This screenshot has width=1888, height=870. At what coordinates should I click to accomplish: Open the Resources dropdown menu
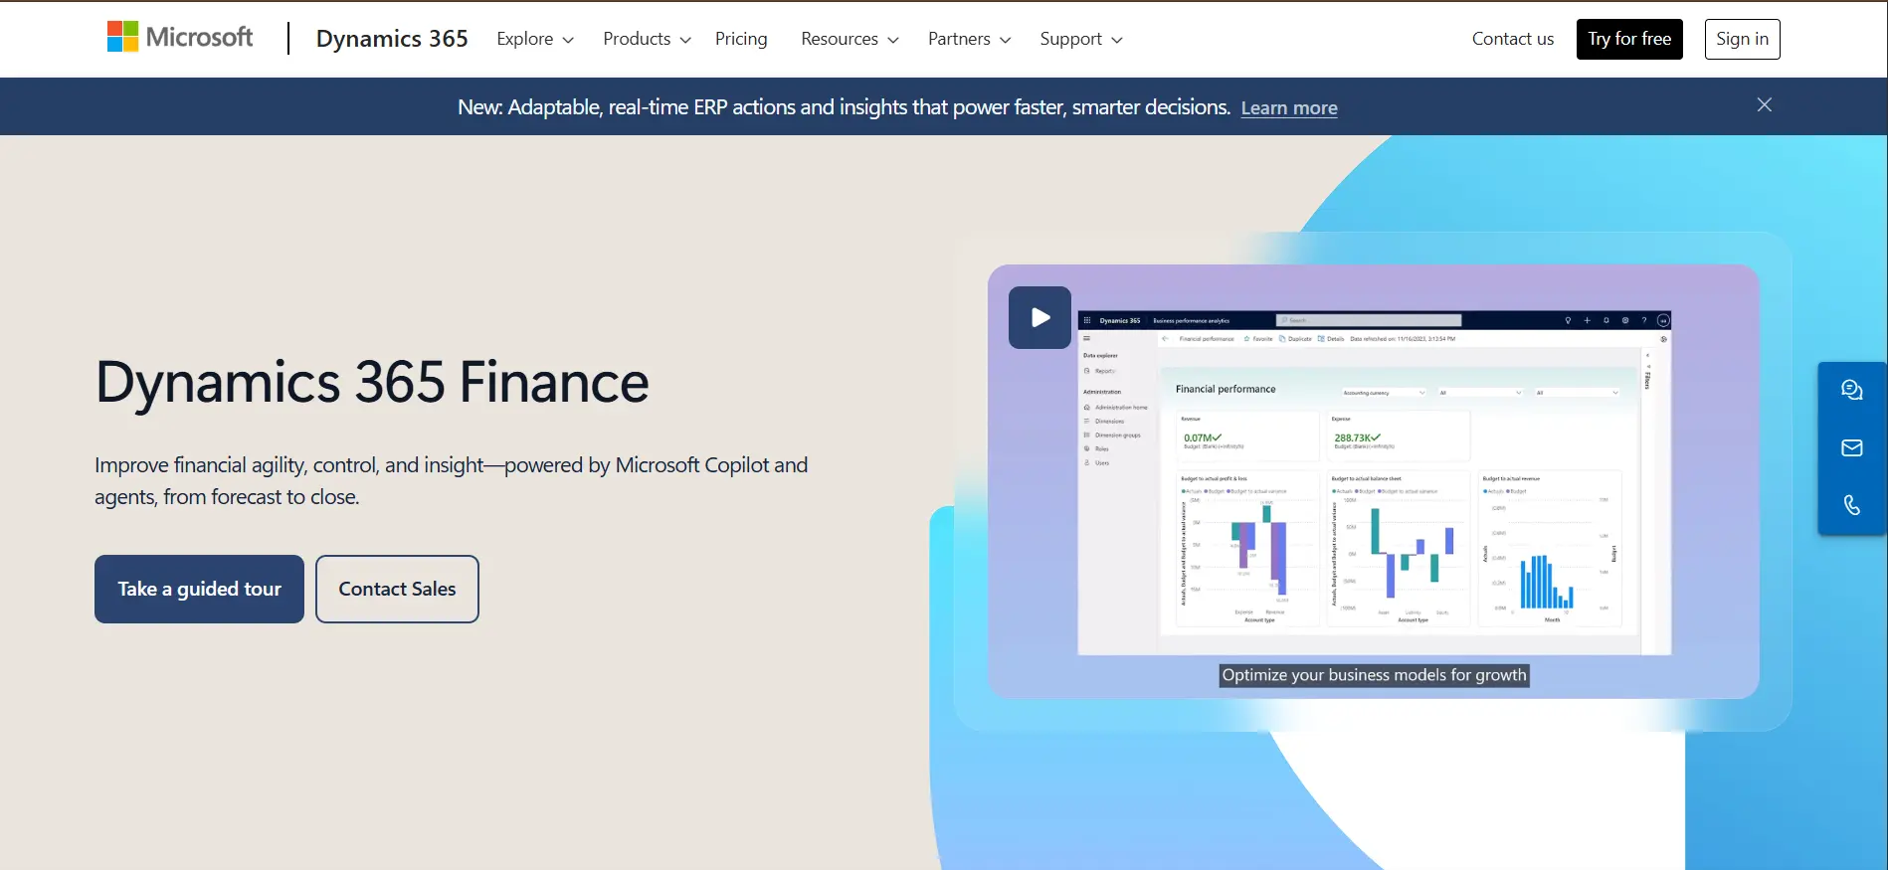(850, 39)
